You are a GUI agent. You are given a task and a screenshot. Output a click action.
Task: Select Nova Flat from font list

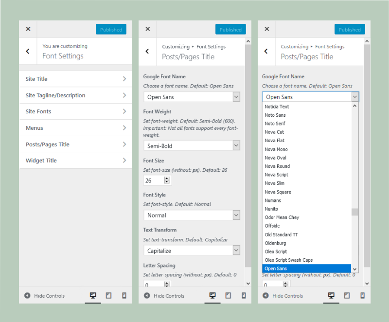pyautogui.click(x=307, y=141)
